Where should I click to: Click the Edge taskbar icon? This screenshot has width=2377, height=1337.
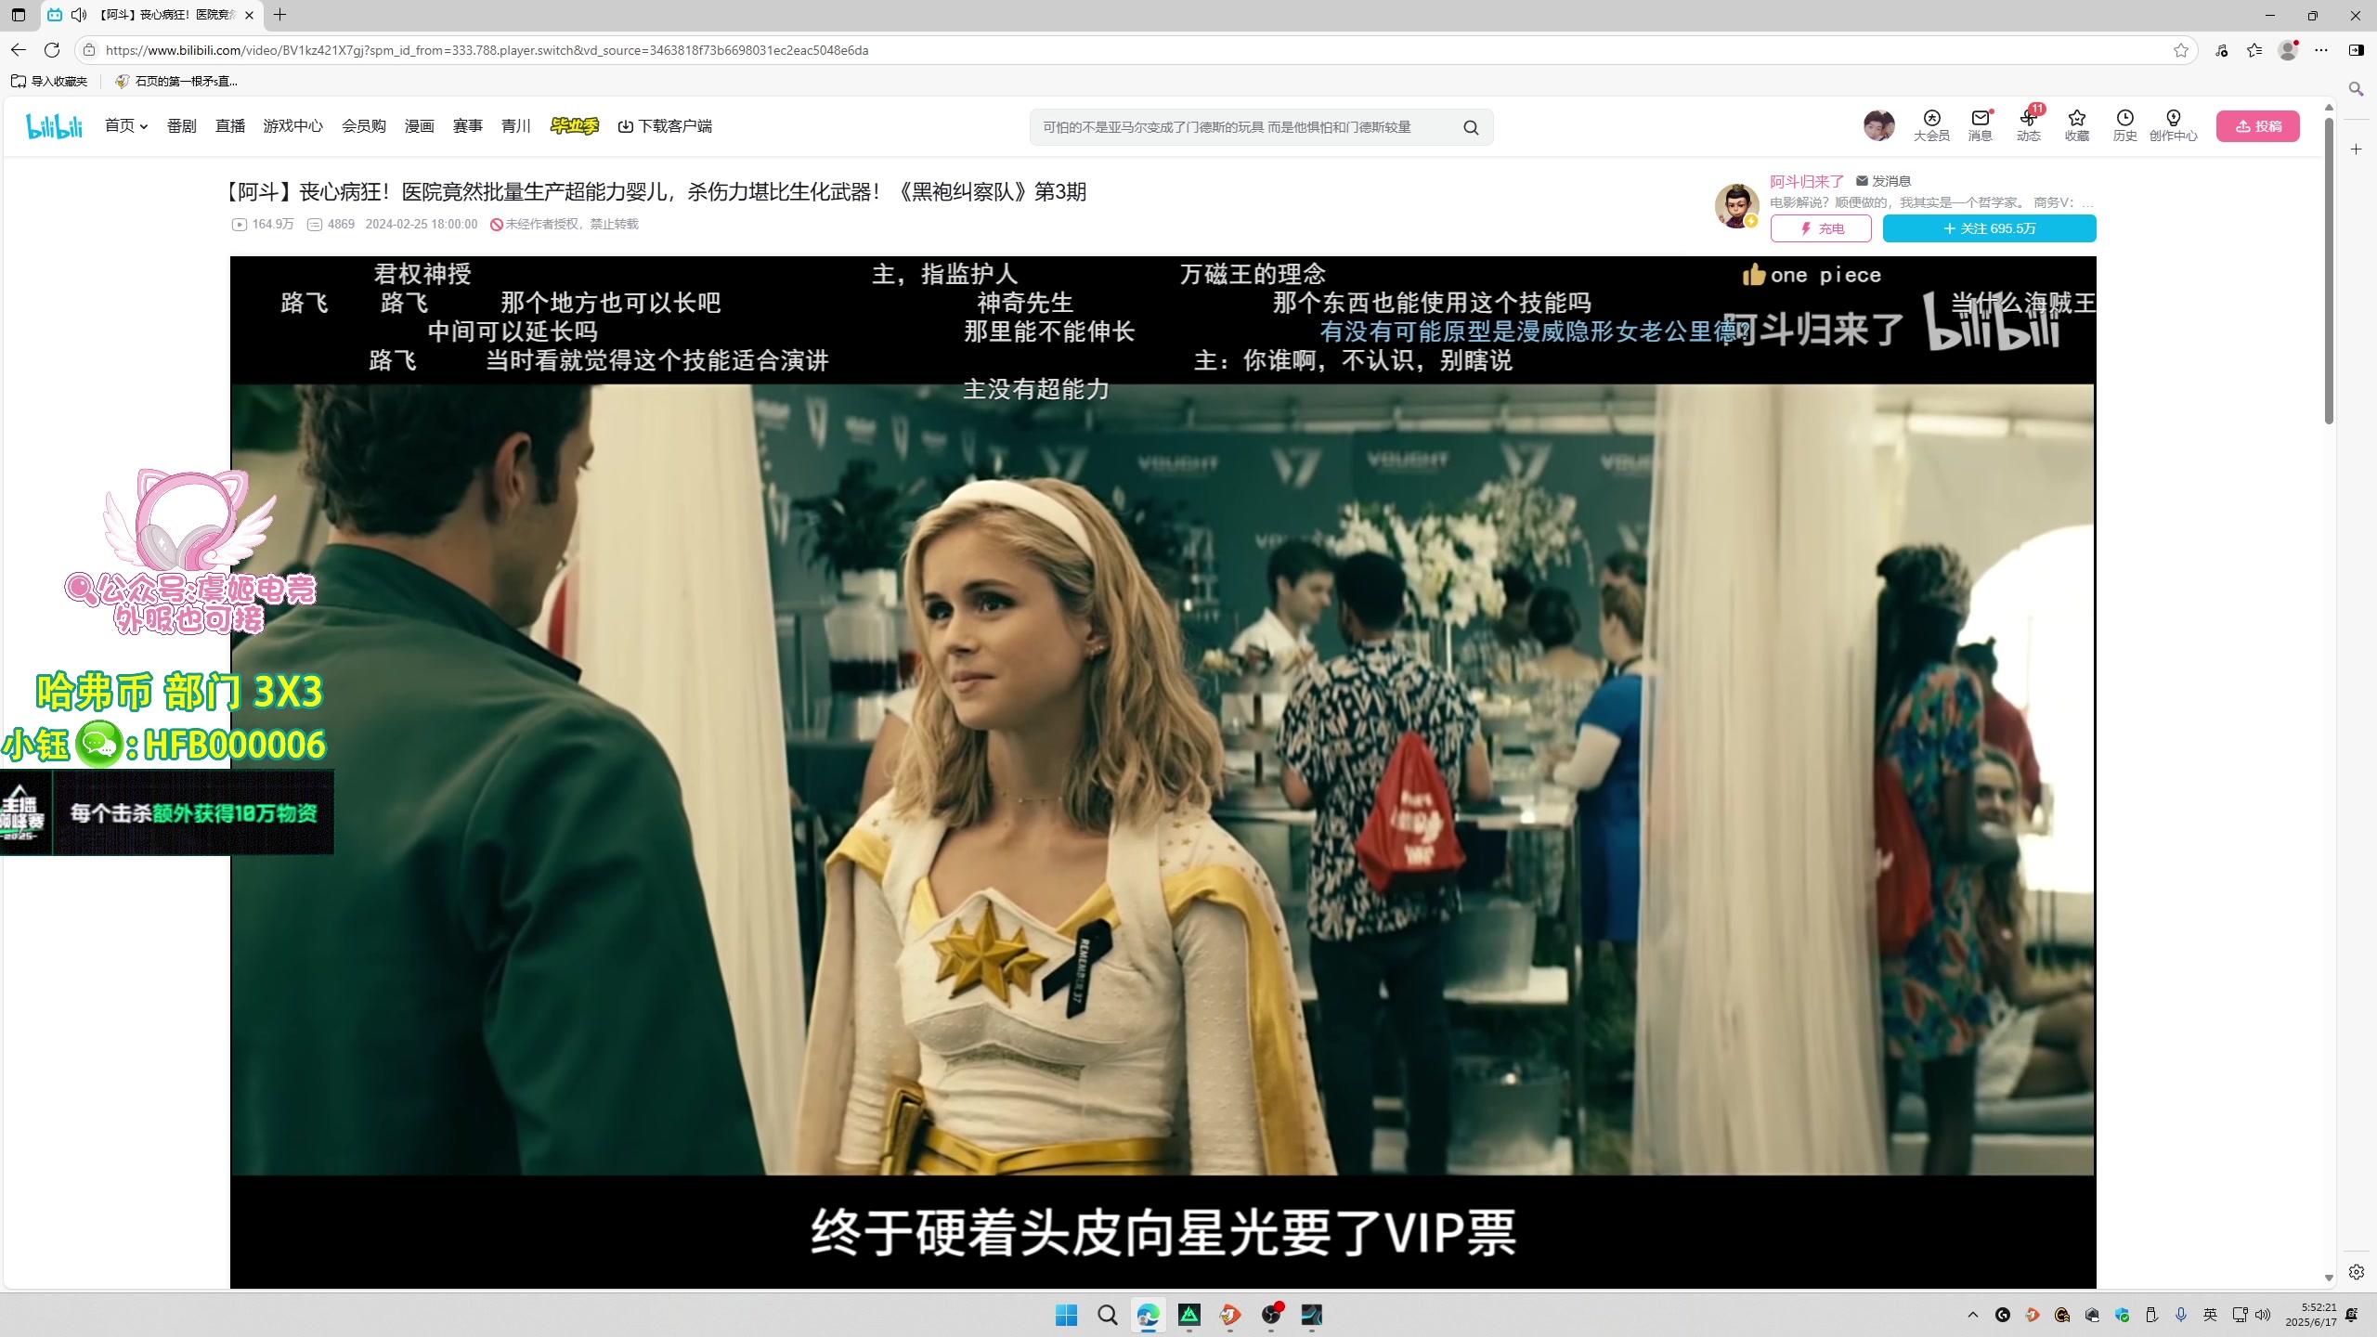pyautogui.click(x=1148, y=1315)
